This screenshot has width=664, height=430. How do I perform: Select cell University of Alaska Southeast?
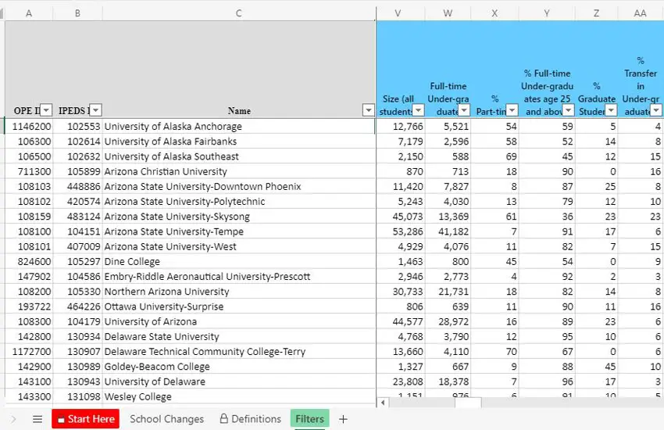coord(239,156)
